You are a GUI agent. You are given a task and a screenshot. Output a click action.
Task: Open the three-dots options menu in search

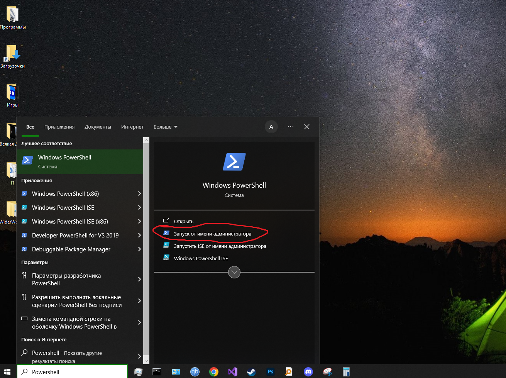(291, 127)
